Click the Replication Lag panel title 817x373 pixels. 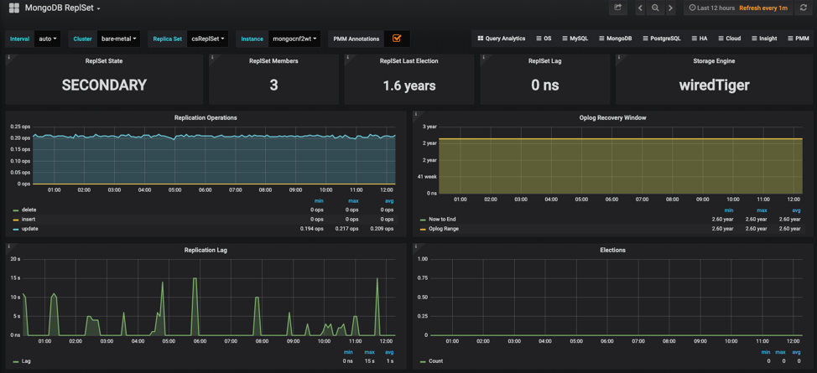pyautogui.click(x=206, y=250)
